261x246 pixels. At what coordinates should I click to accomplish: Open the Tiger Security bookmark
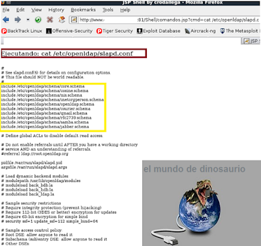115,31
